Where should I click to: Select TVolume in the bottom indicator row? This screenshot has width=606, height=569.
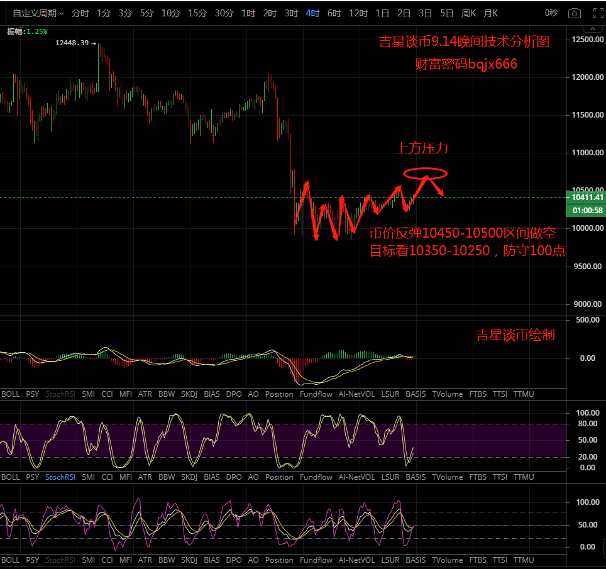click(447, 560)
